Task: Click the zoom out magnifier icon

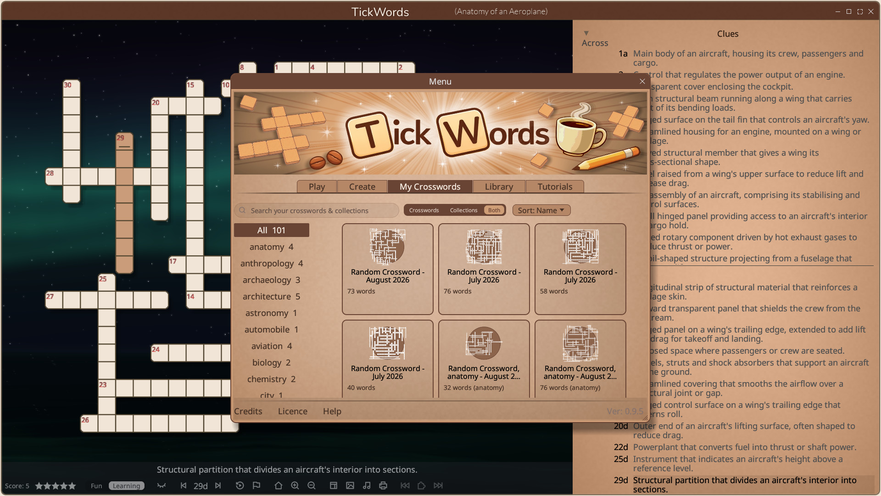Action: (x=312, y=485)
